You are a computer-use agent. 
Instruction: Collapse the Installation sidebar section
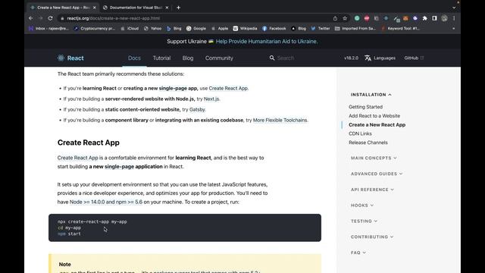tap(371, 94)
